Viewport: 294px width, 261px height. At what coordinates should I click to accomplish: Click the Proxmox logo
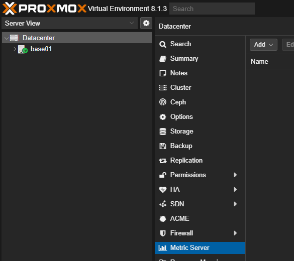pos(44,9)
